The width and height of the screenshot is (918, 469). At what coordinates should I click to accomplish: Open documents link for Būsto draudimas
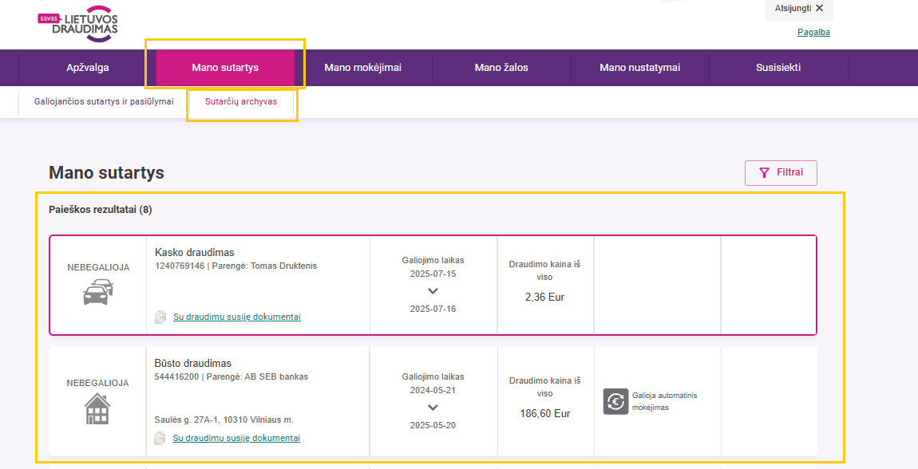click(x=236, y=438)
